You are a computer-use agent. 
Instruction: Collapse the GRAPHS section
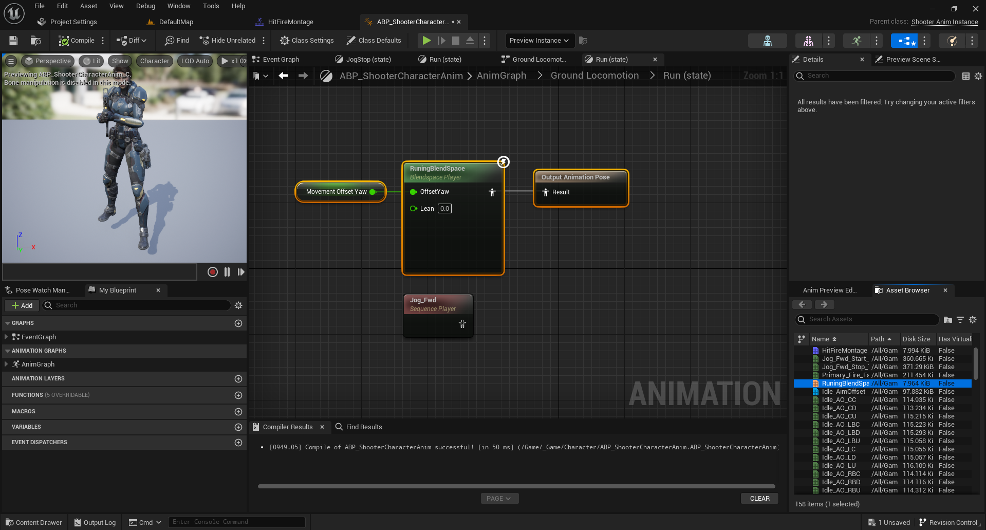7,323
